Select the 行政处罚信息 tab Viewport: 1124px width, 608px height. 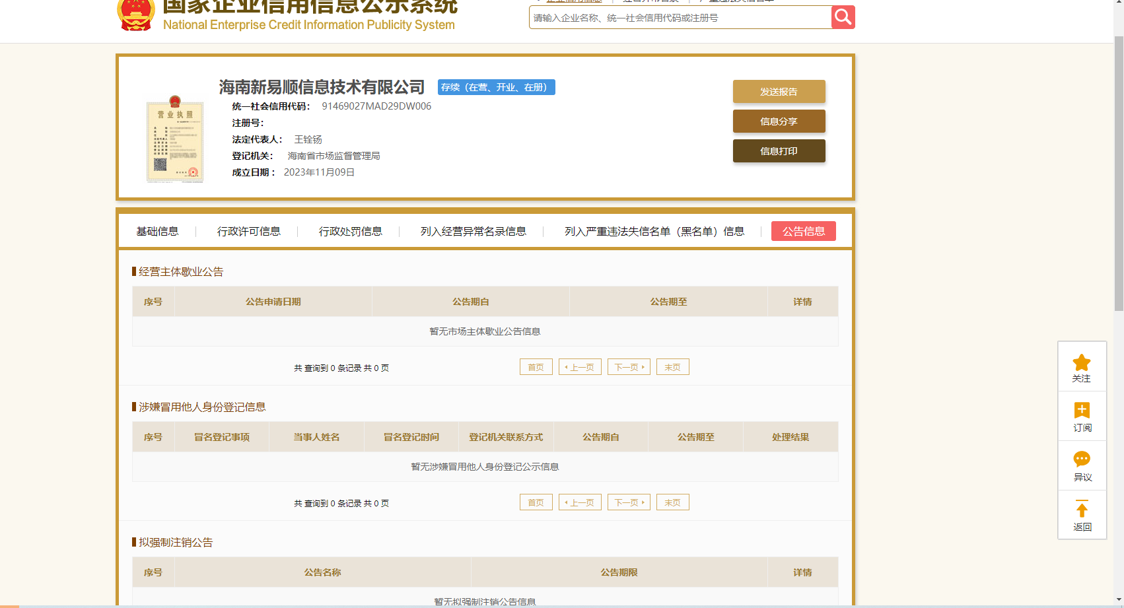(x=351, y=231)
